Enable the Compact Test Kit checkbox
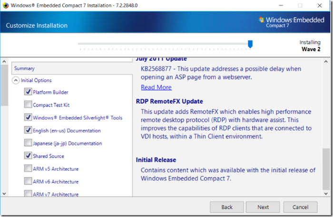 [x=28, y=105]
